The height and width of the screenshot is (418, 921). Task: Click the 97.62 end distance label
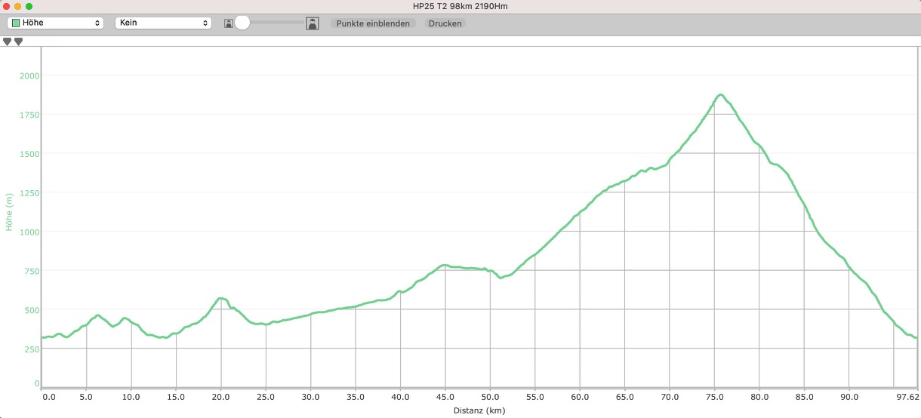click(x=907, y=396)
